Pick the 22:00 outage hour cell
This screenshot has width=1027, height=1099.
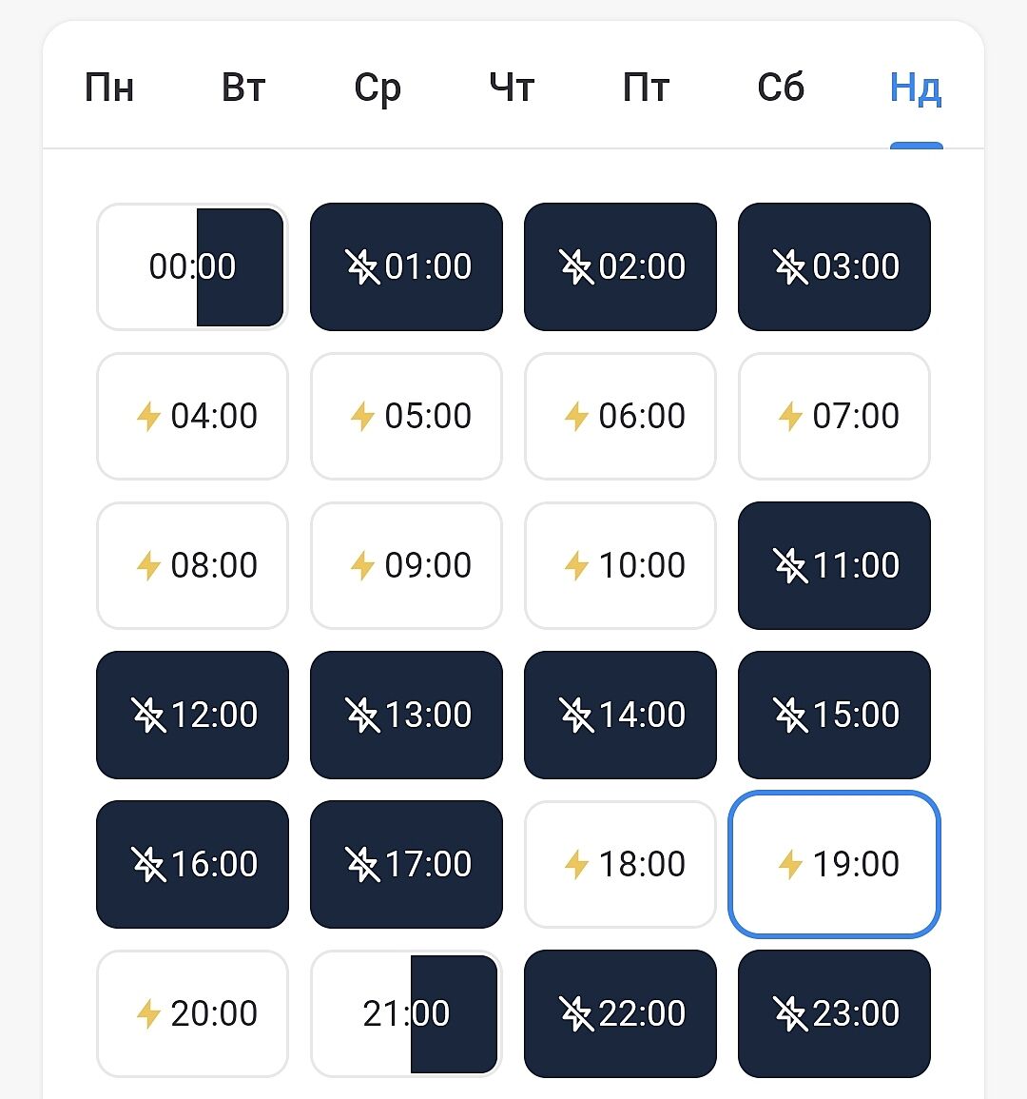(x=620, y=1013)
